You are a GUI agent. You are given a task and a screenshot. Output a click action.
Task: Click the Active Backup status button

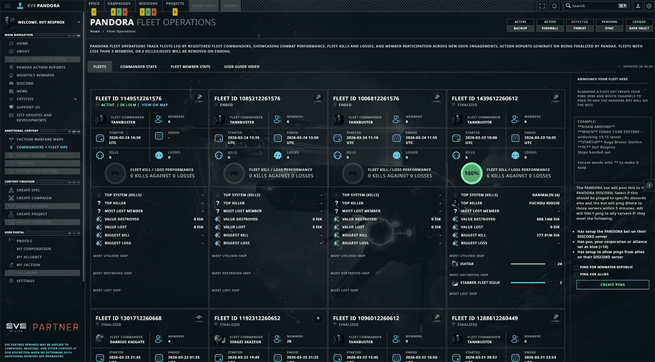(520, 25)
